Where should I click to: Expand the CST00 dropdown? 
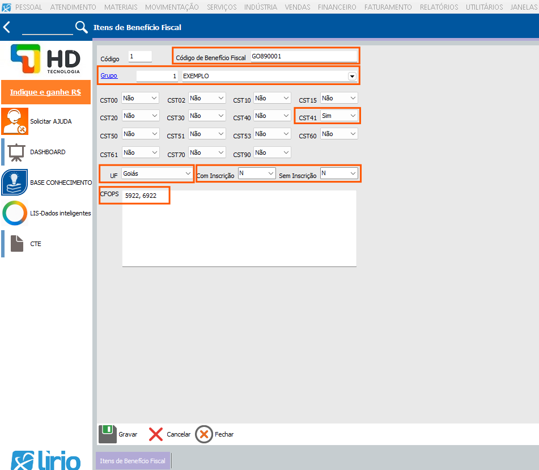click(x=154, y=98)
